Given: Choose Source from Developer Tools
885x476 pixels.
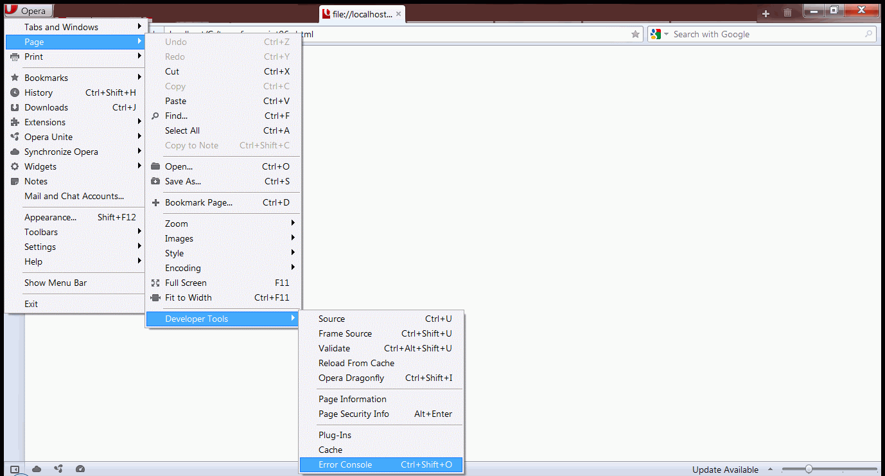Looking at the screenshot, I should (381, 319).
